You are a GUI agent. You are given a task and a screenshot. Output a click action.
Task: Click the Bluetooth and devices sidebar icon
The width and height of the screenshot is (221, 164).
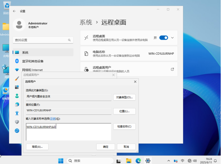pos(17,61)
